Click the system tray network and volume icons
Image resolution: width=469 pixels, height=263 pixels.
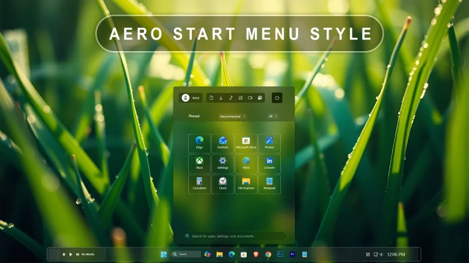[379, 254]
